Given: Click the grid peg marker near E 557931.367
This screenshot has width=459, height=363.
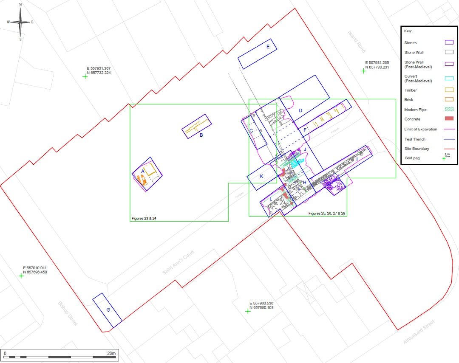Looking at the screenshot, I should (85, 76).
